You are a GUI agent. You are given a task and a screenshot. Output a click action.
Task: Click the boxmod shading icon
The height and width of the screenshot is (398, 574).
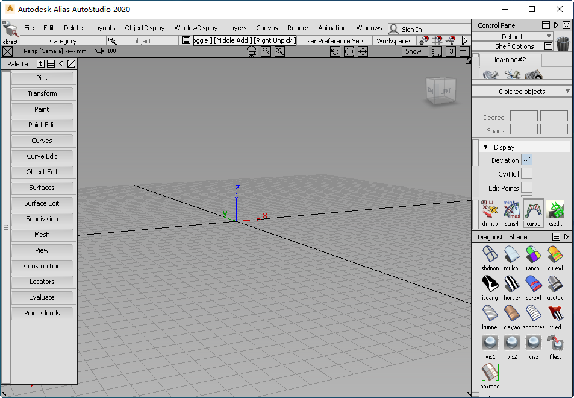click(490, 372)
